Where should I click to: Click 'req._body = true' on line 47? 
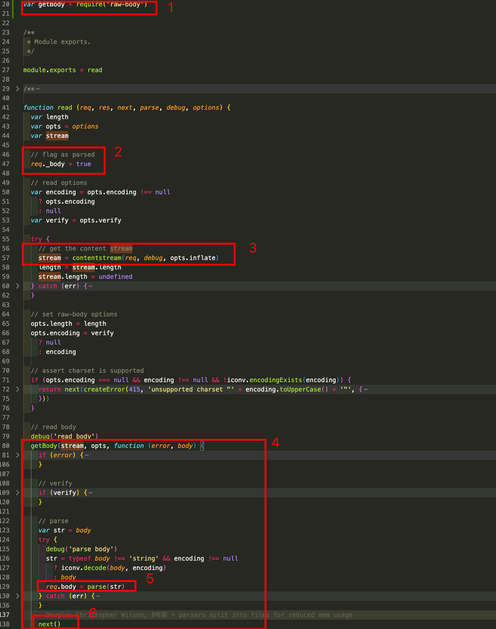tap(61, 164)
